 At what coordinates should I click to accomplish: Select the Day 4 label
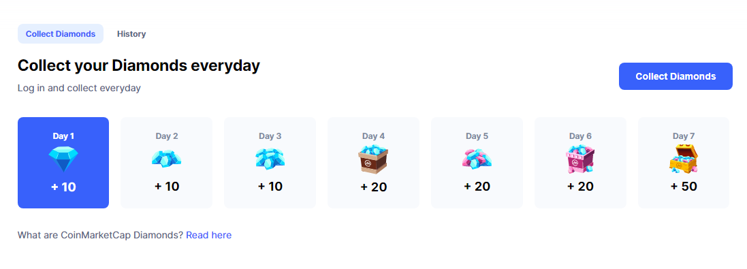[373, 136]
